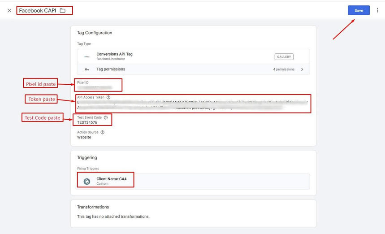Image resolution: width=385 pixels, height=234 pixels.
Task: Click the Transformations section heading
Action: pos(93,207)
